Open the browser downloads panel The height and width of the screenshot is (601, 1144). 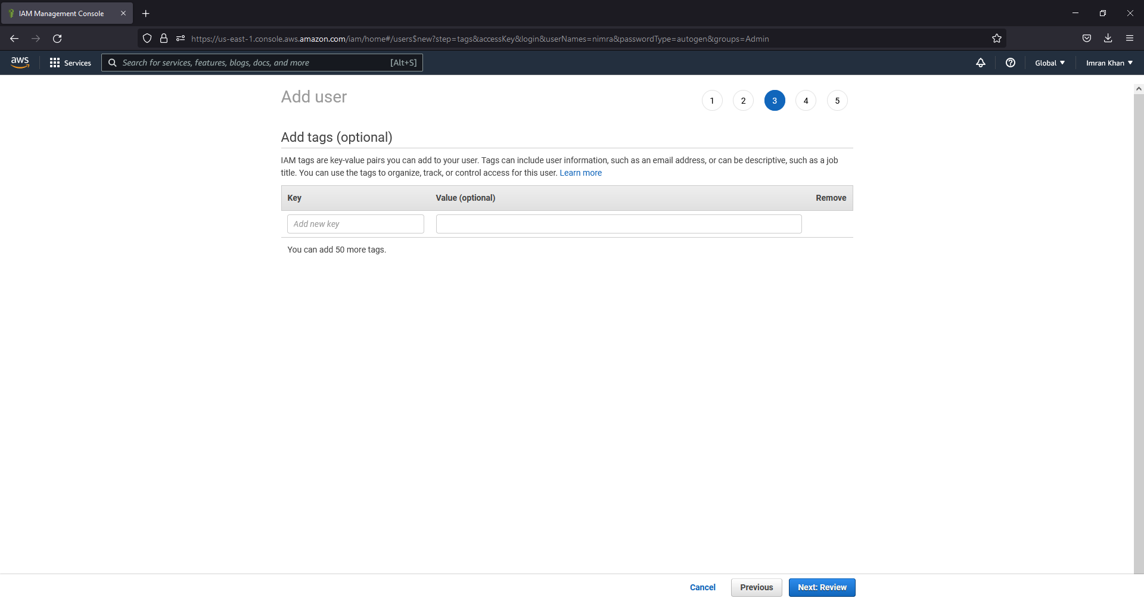[x=1108, y=38]
